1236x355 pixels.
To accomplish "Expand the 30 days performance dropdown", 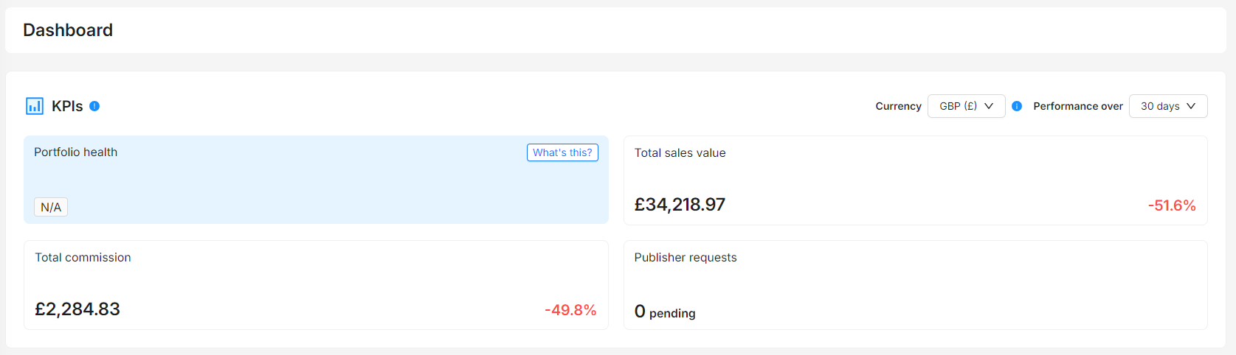I will (1167, 106).
